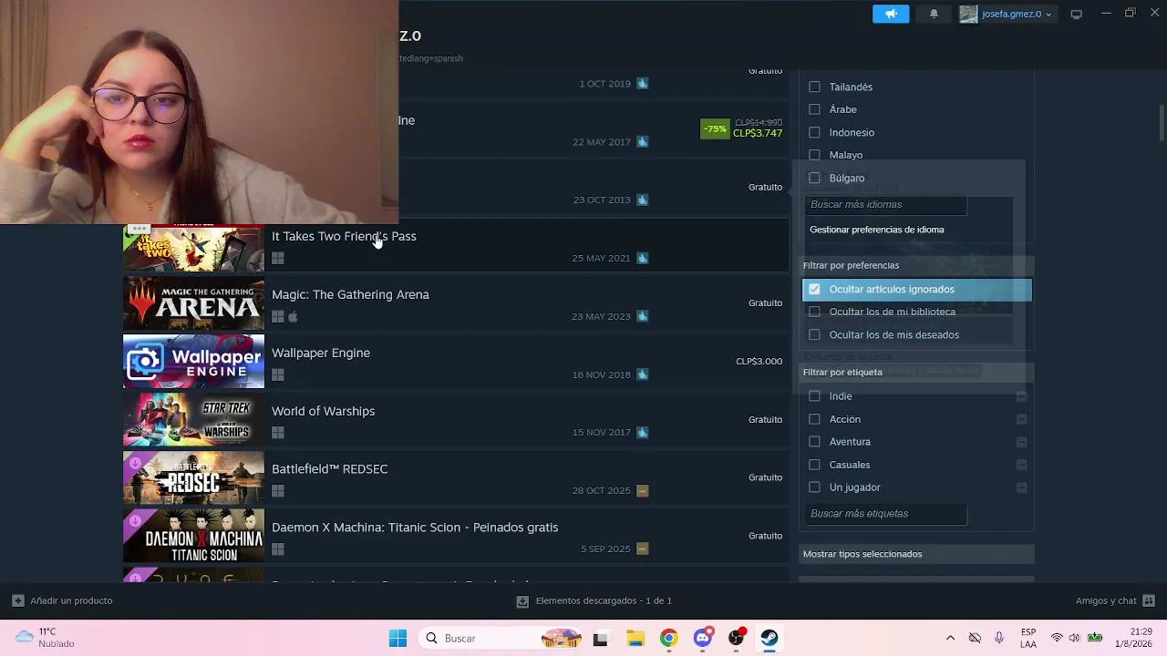The image size is (1167, 656).
Task: Enable Ocultar los de mis deseados
Action: (814, 334)
